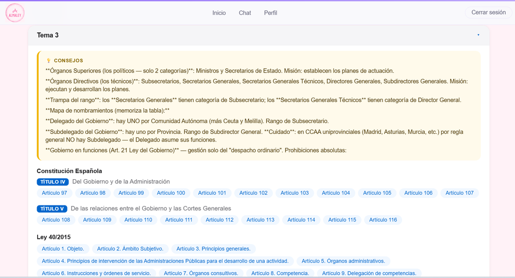Open the Chat navigation item

click(245, 13)
